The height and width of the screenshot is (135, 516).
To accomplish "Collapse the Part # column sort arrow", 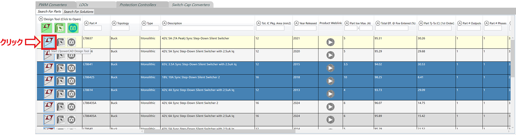I will (x=86, y=23).
